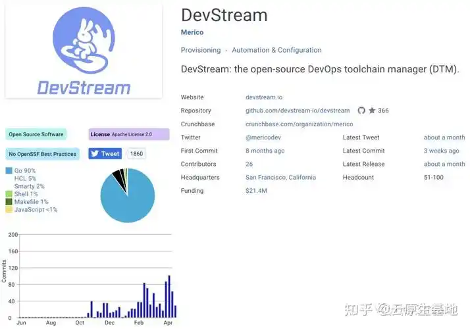The height and width of the screenshot is (329, 470).
Task: Click the No OpenSSF Best Practices badge
Action: [x=42, y=154]
